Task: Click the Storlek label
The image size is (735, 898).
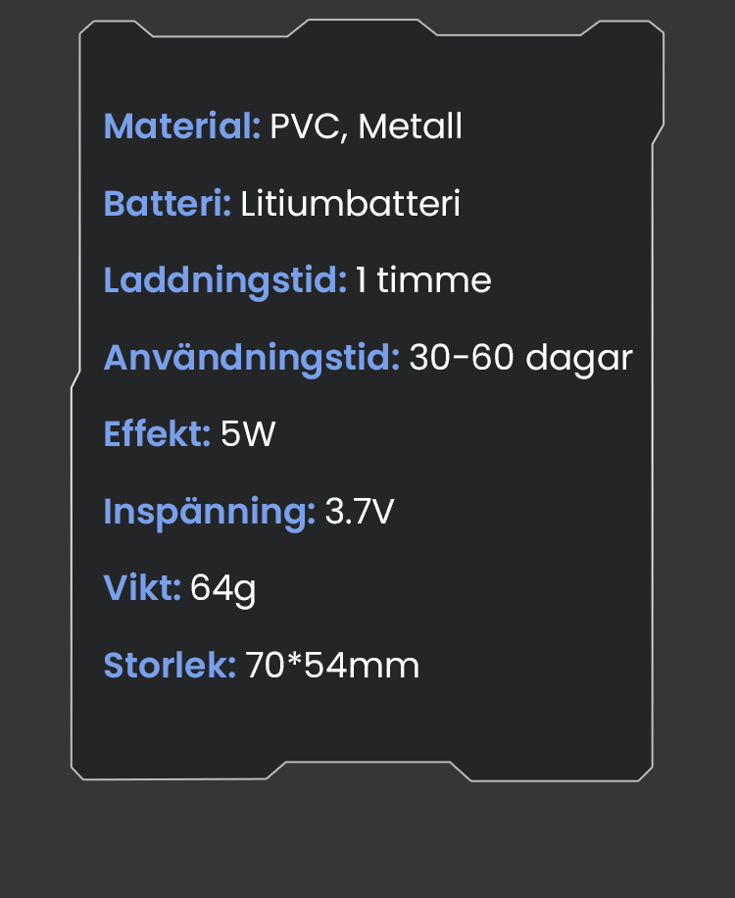Action: click(x=170, y=665)
